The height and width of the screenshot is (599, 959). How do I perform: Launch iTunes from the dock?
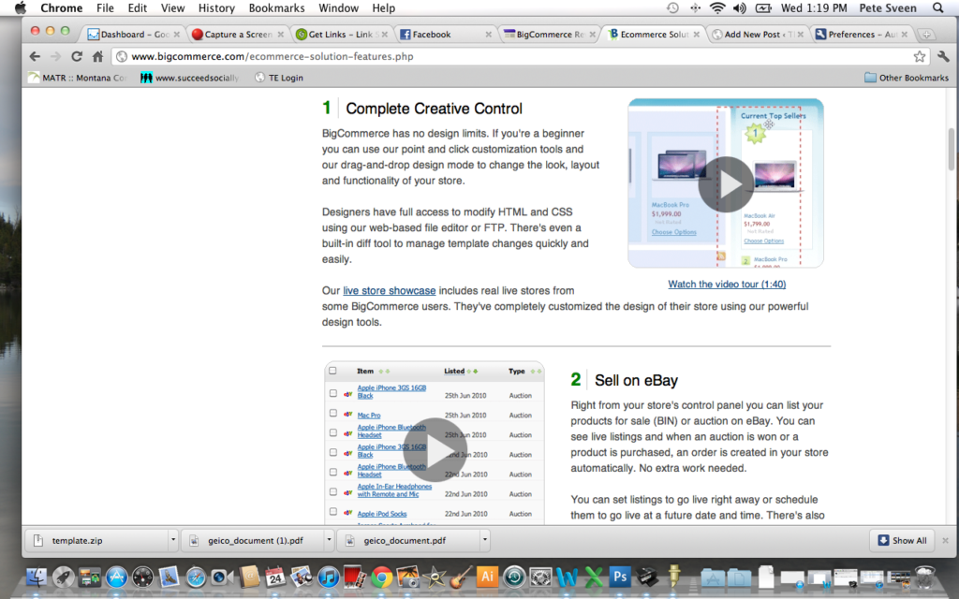coord(329,577)
